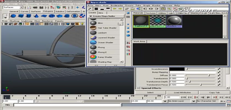
Task: Switch to the Textures tab
Action: [151, 13]
